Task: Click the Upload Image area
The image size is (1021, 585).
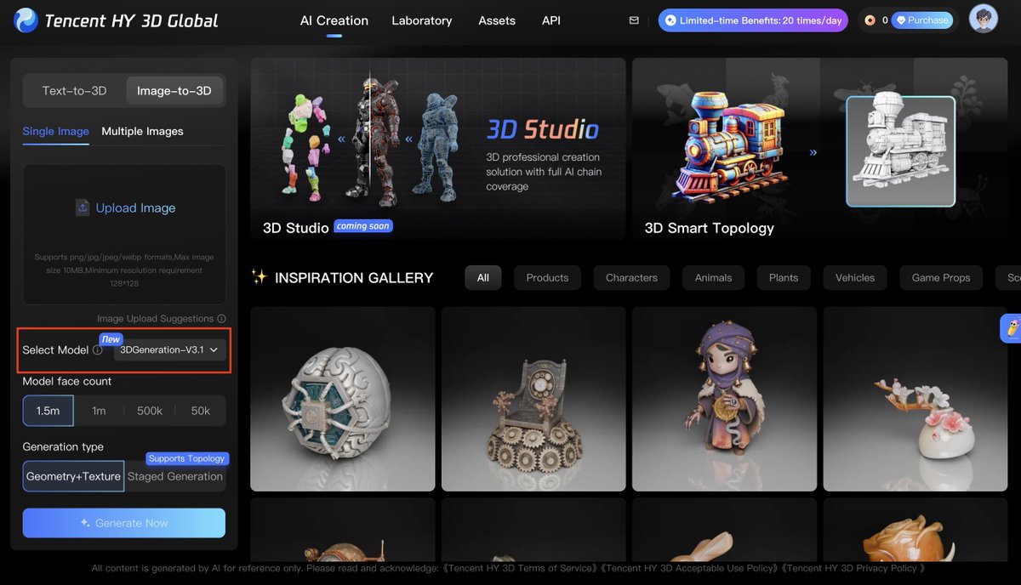Action: point(123,207)
